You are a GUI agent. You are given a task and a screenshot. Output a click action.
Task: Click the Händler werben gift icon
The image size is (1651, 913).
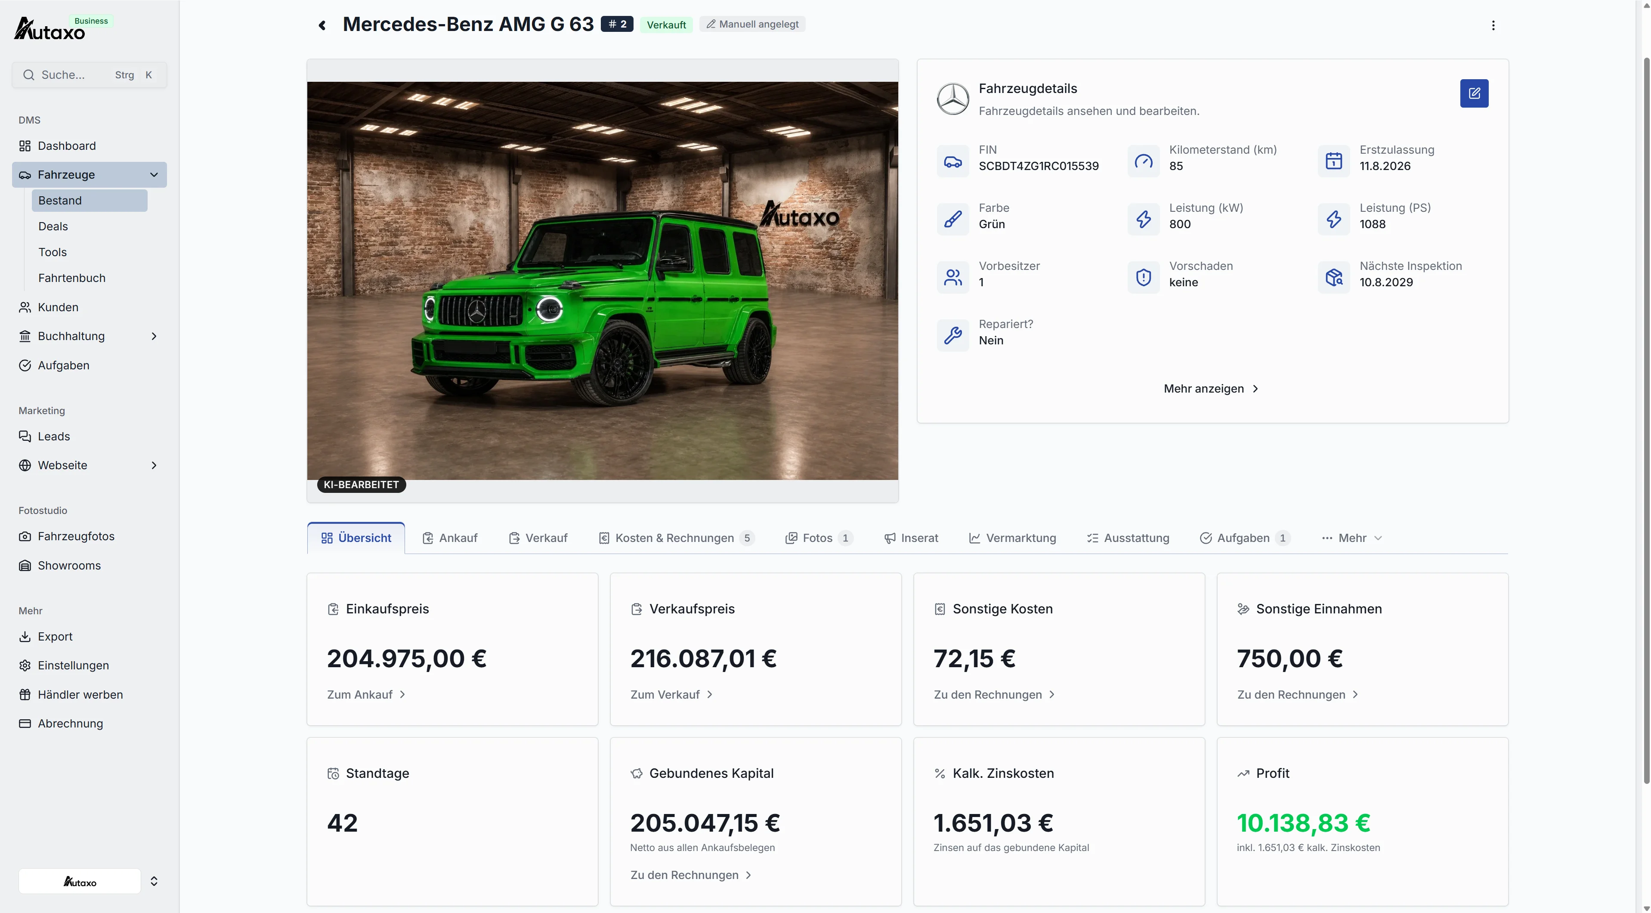[x=25, y=695]
